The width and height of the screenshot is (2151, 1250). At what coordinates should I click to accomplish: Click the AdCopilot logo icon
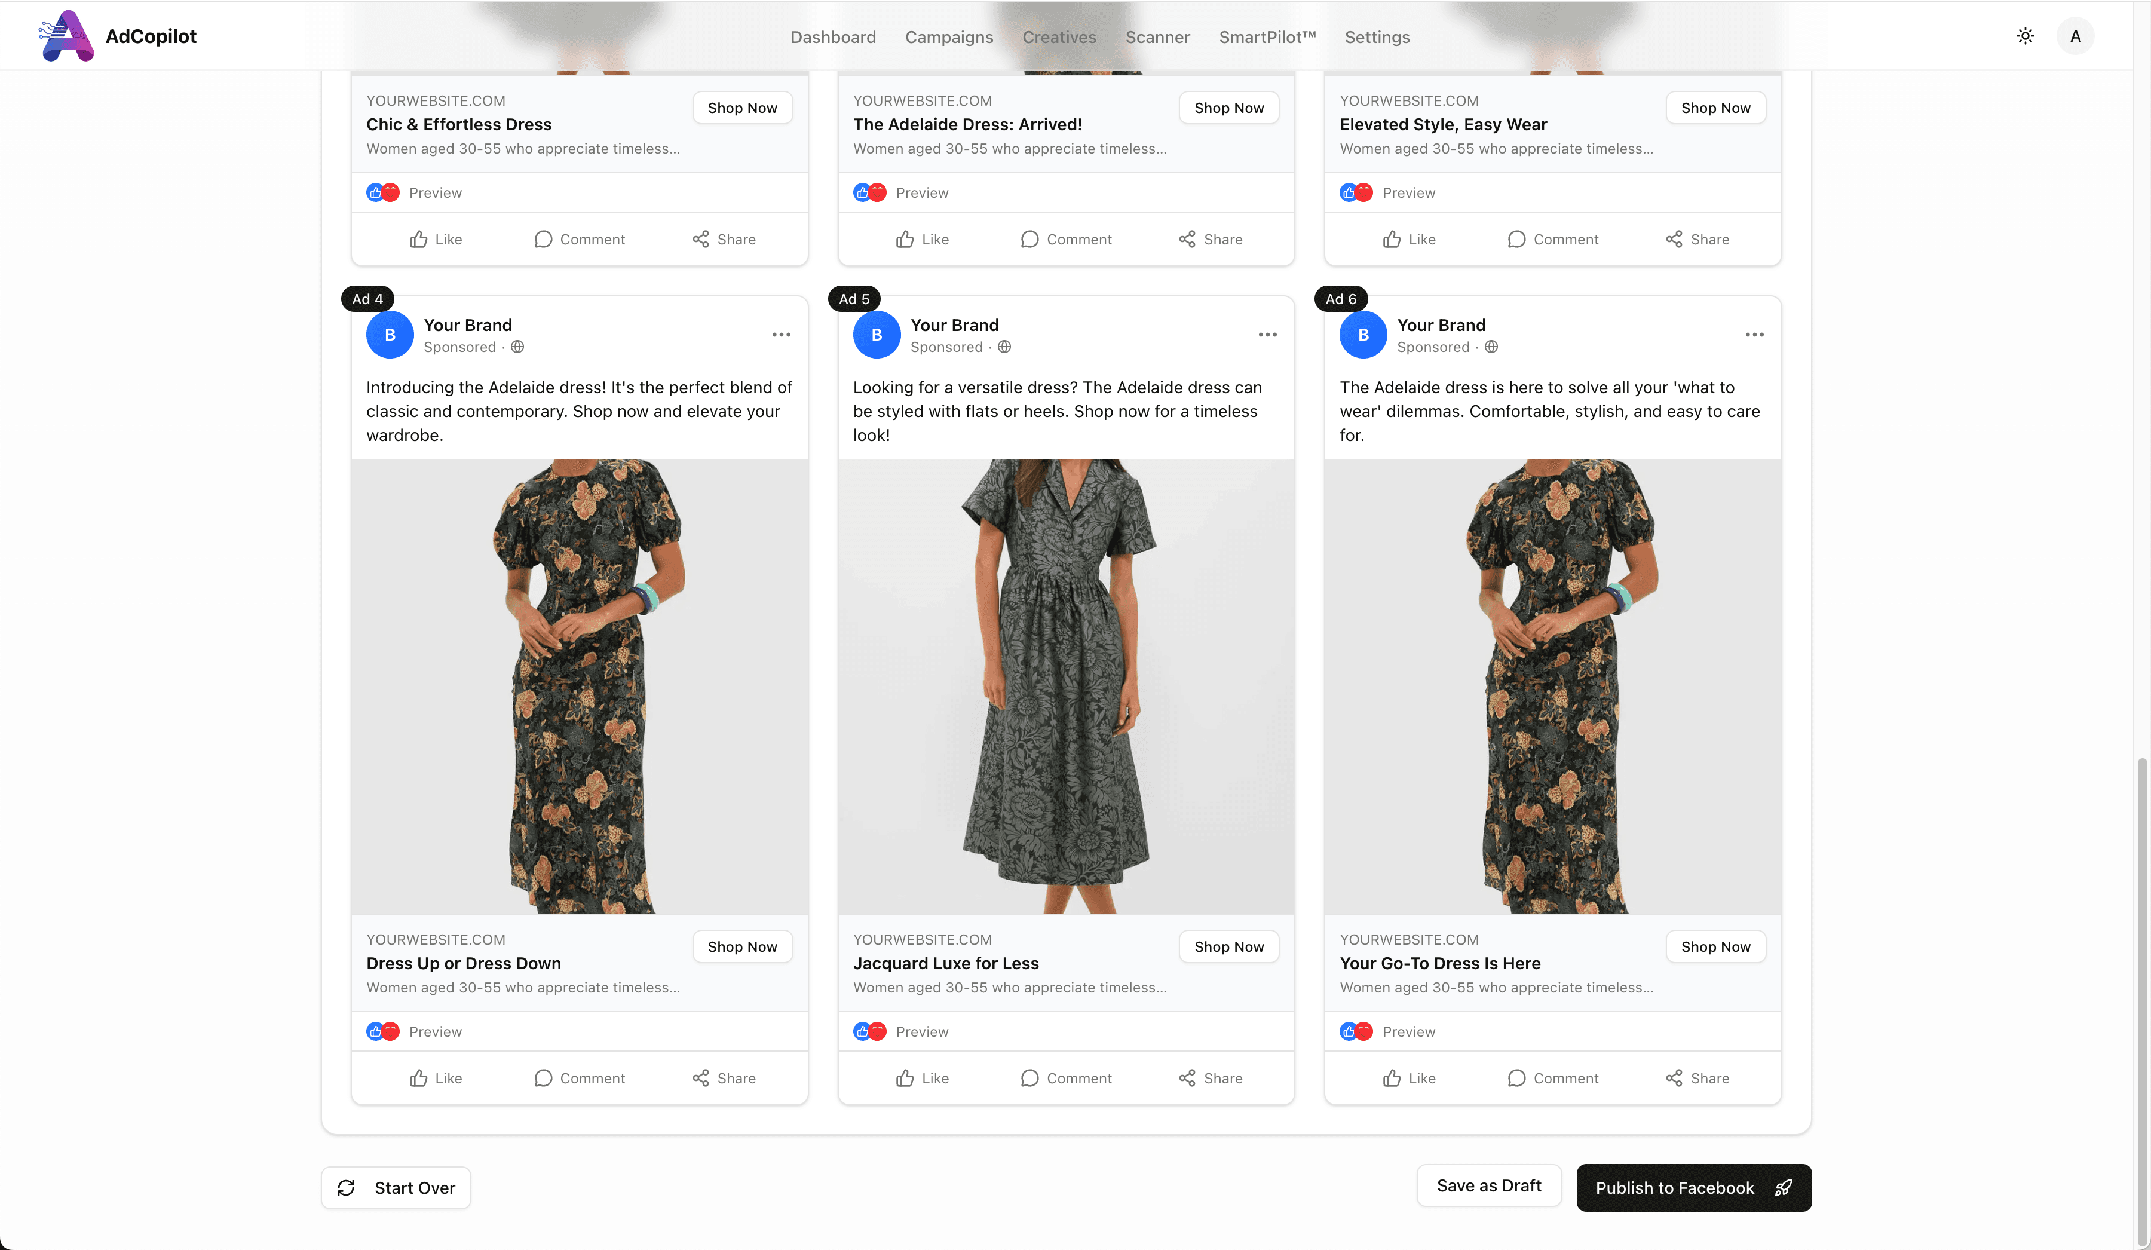[x=66, y=36]
